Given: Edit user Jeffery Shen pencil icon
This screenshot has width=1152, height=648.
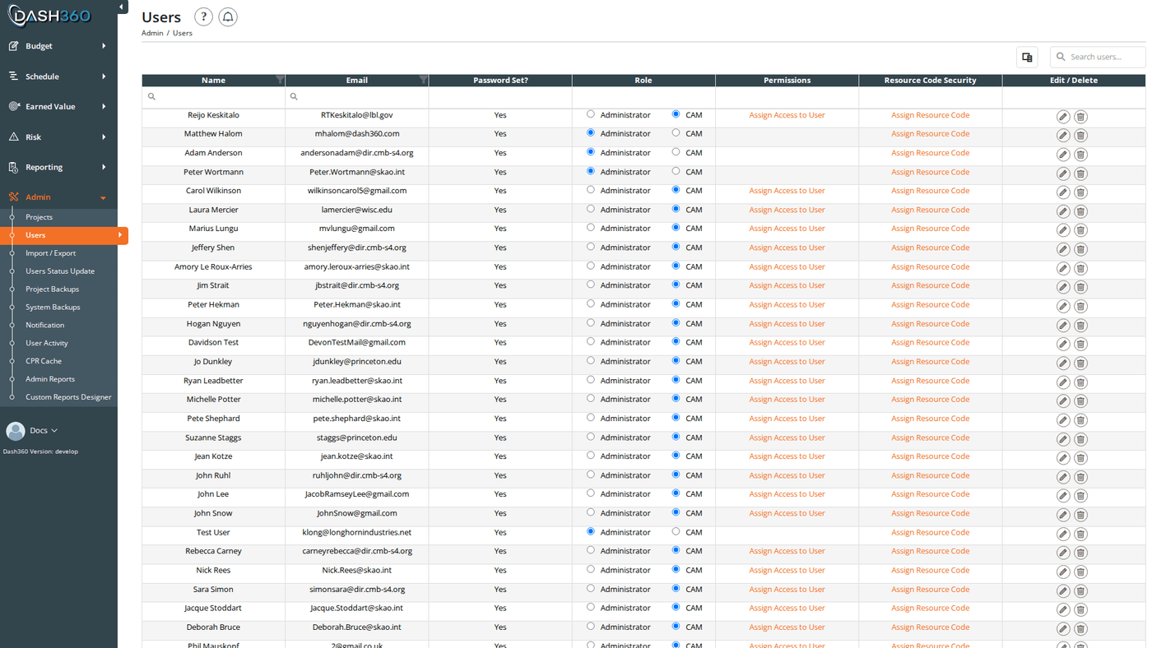Looking at the screenshot, I should click(x=1063, y=249).
